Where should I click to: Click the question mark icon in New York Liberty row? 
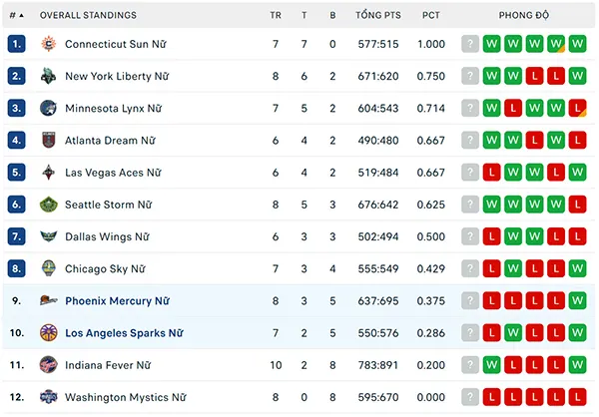(x=470, y=76)
